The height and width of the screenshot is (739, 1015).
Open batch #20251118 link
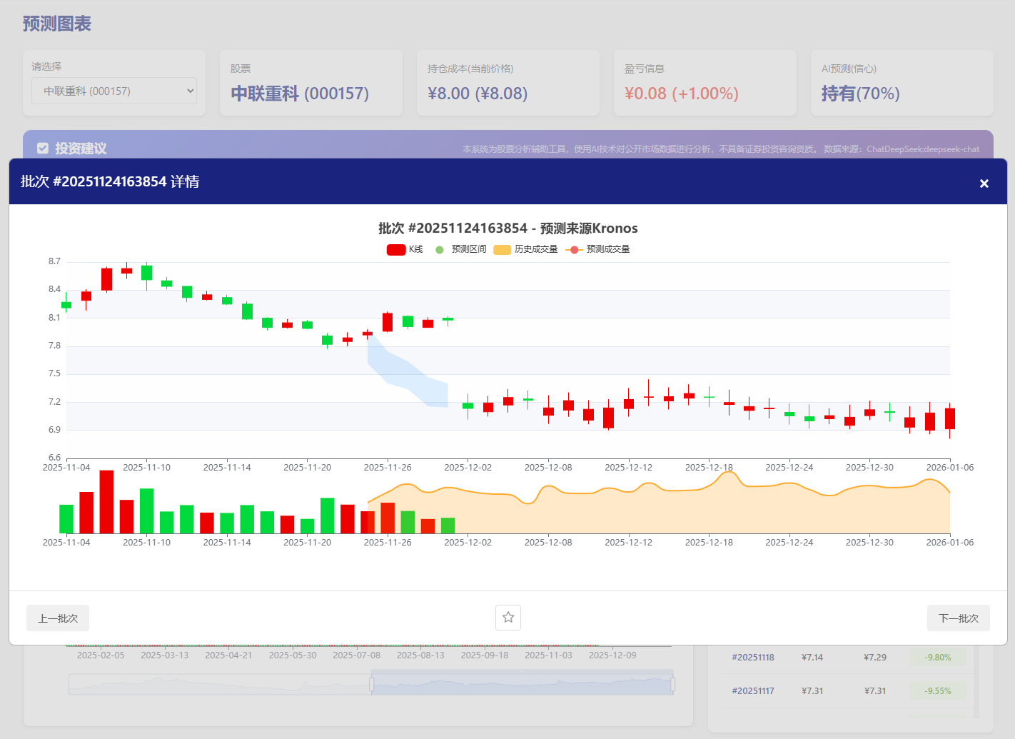[752, 657]
